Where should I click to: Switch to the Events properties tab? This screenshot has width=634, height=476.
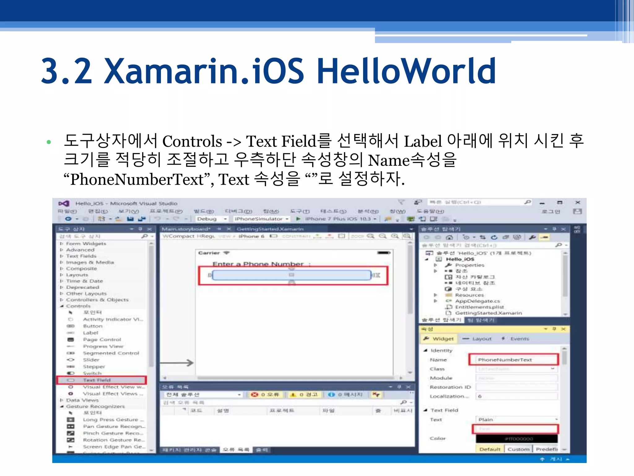[x=515, y=339]
